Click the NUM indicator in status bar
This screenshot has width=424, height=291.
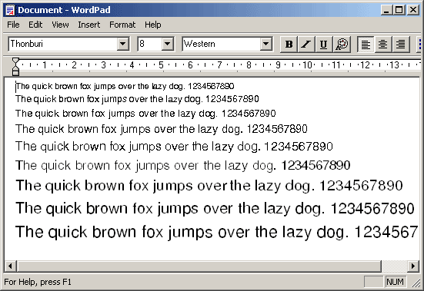pos(395,282)
